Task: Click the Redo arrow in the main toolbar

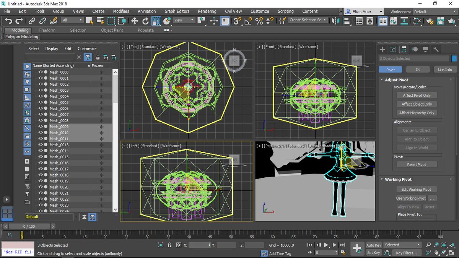Action: 19,21
